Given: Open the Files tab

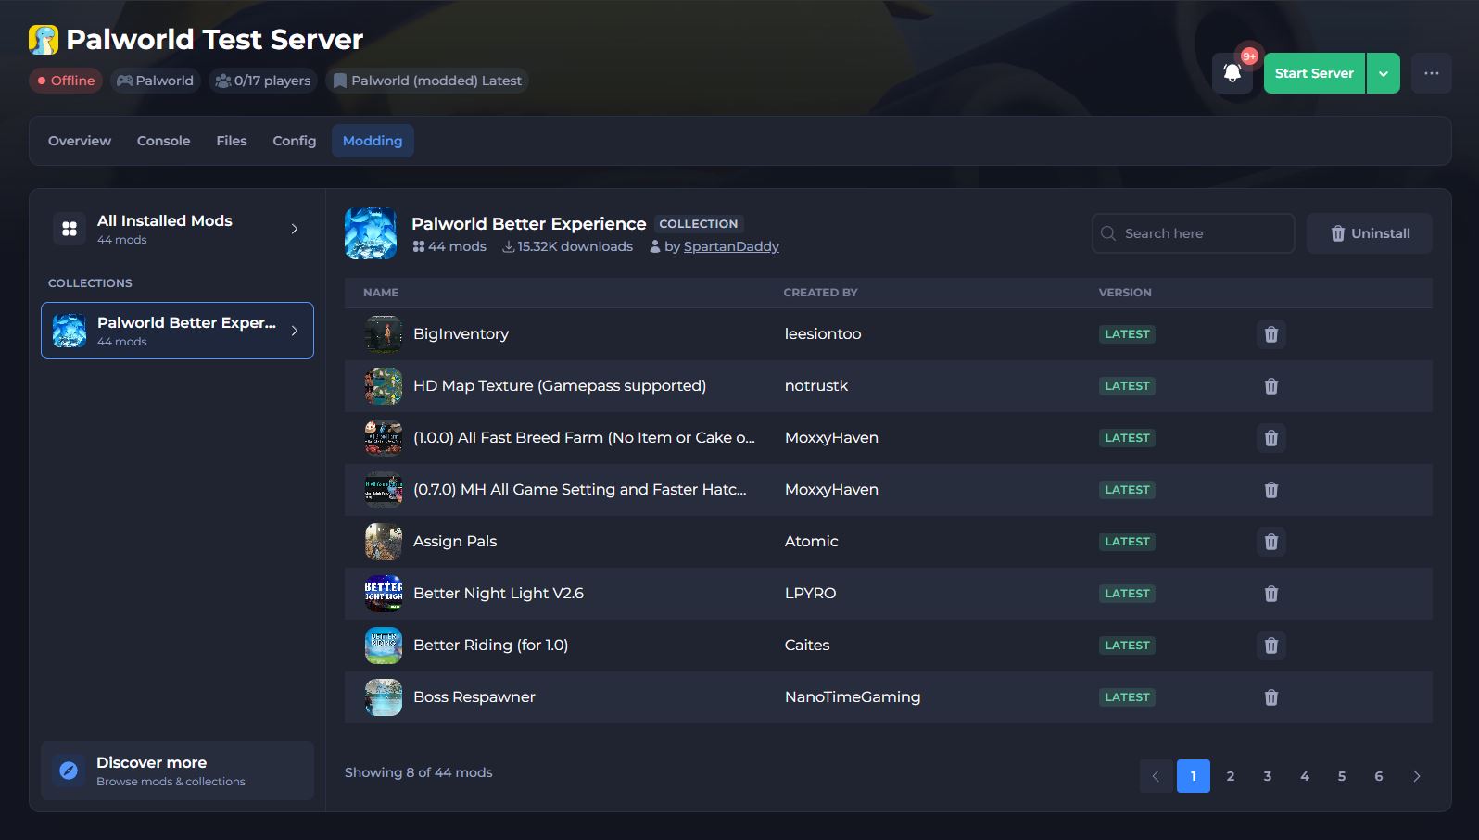Looking at the screenshot, I should 232,141.
